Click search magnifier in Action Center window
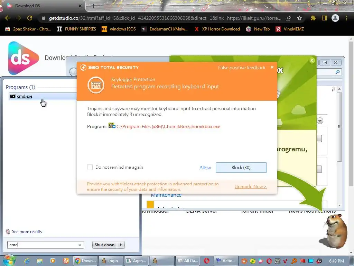The width and height of the screenshot is (354, 266). 337,72
